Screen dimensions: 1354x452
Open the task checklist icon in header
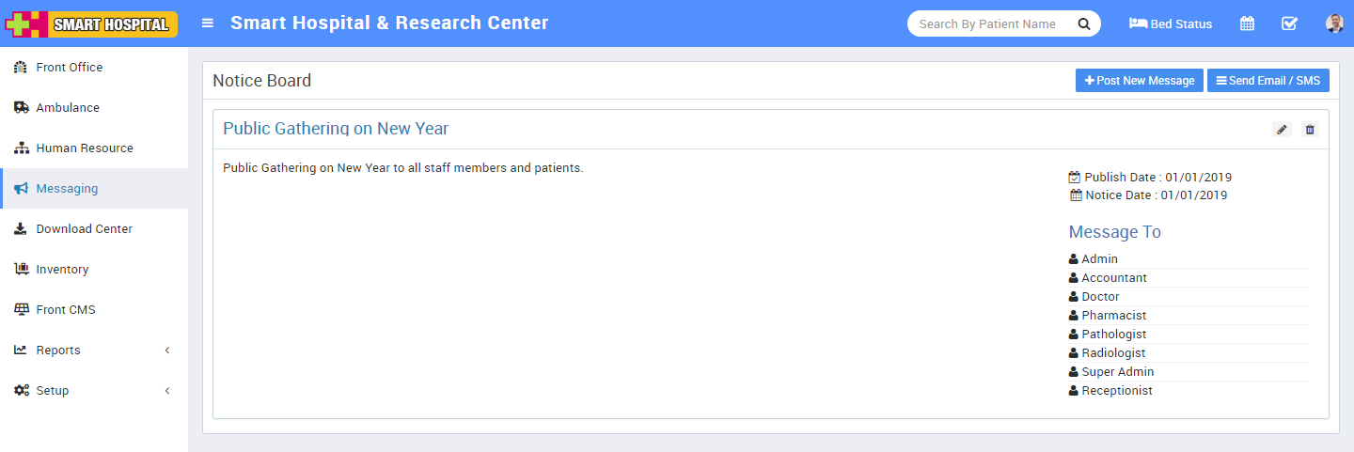tap(1289, 23)
